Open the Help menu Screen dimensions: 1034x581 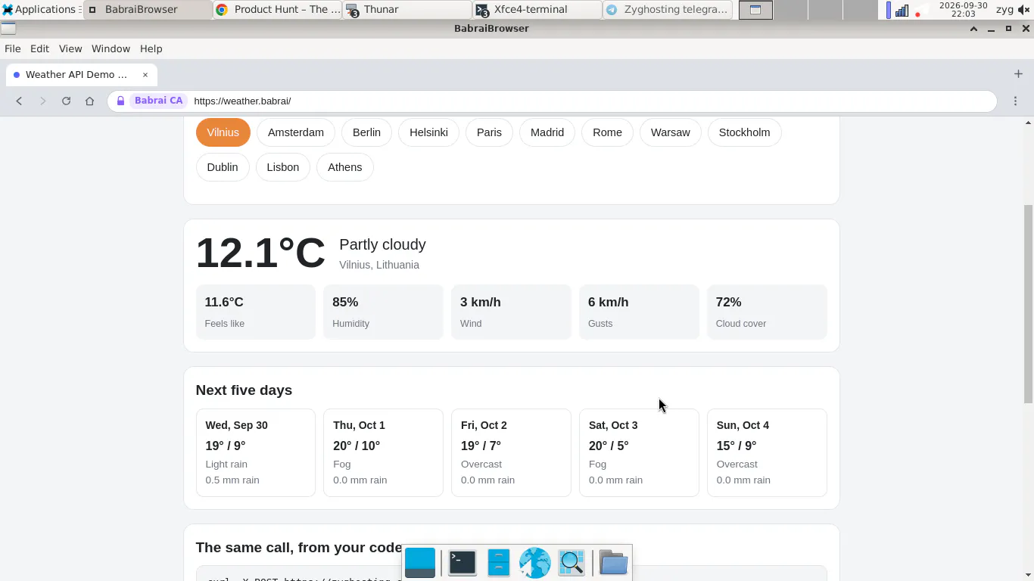[x=151, y=48]
